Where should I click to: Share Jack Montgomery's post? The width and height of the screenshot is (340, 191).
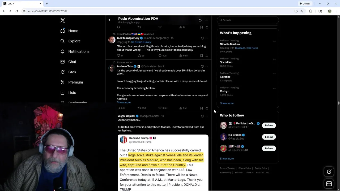207,56
